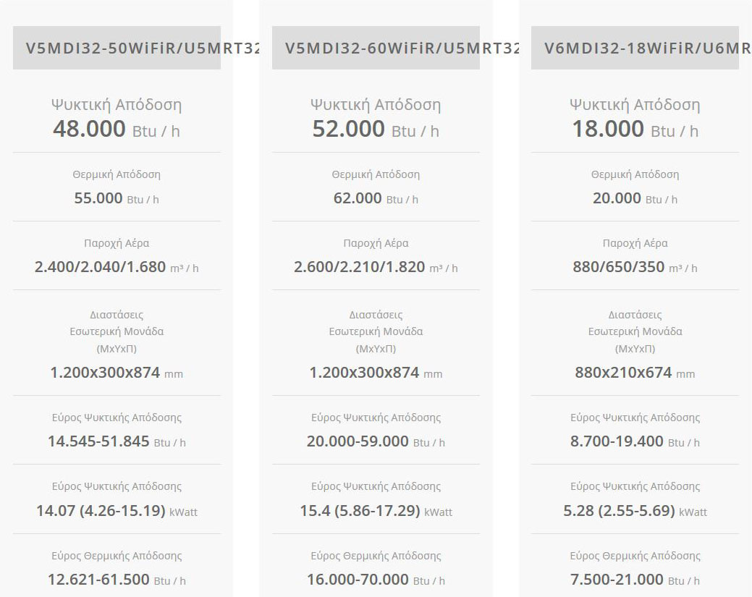Click the 62.000 Btu/h heating capacity value
752x597 pixels.
[376, 198]
